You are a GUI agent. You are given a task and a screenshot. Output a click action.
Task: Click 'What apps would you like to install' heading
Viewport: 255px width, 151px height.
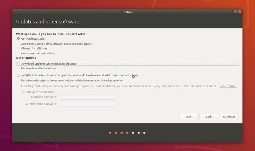[x=51, y=34]
